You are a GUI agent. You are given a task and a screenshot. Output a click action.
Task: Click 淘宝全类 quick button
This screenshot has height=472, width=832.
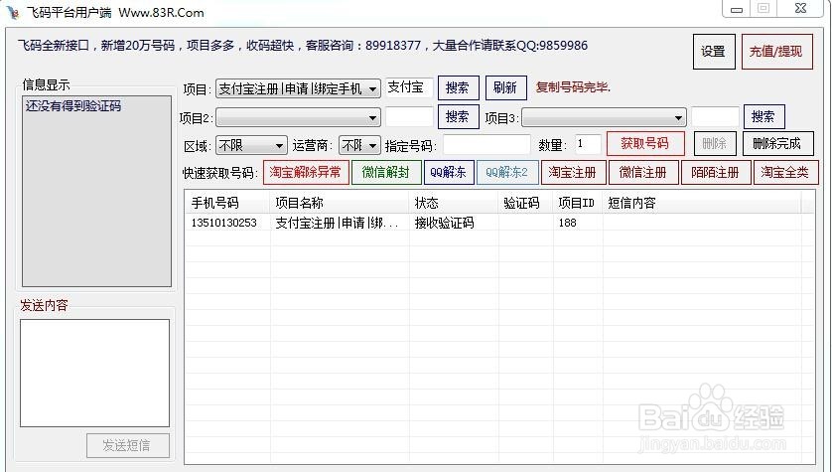coord(786,173)
